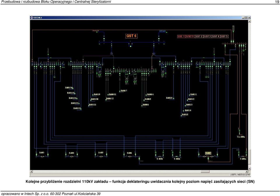Select feeder label R601/13
This screenshot has width=280, height=196.
tap(75, 103)
